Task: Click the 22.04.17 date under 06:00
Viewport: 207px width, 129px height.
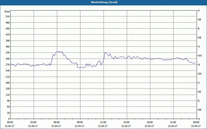Action: 56,126
